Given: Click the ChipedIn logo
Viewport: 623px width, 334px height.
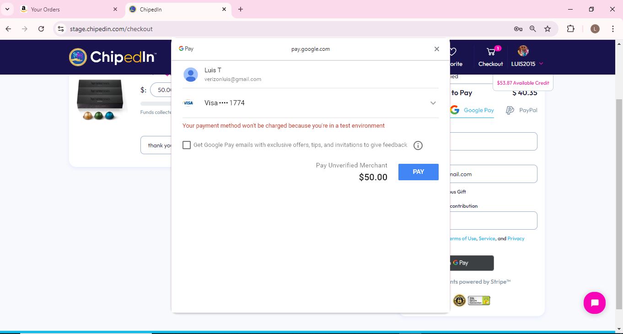Looking at the screenshot, I should pyautogui.click(x=113, y=57).
